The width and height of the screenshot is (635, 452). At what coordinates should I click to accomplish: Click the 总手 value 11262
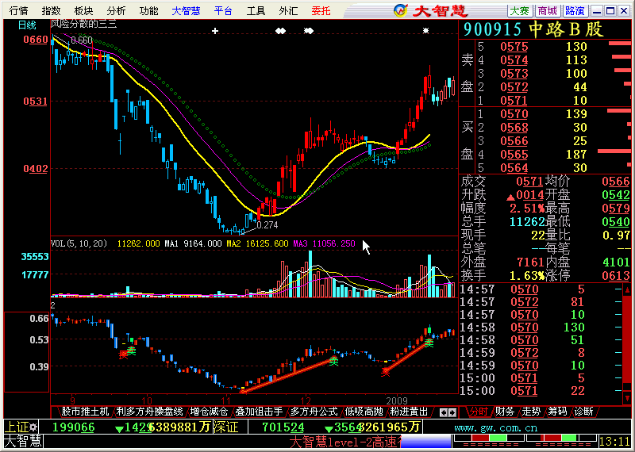point(527,222)
